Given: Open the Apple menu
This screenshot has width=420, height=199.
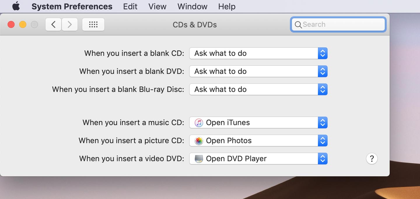Looking at the screenshot, I should (x=16, y=6).
